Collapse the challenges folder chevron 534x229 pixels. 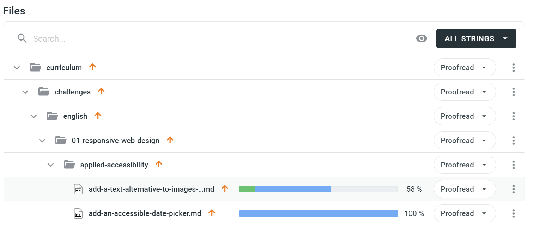(25, 92)
